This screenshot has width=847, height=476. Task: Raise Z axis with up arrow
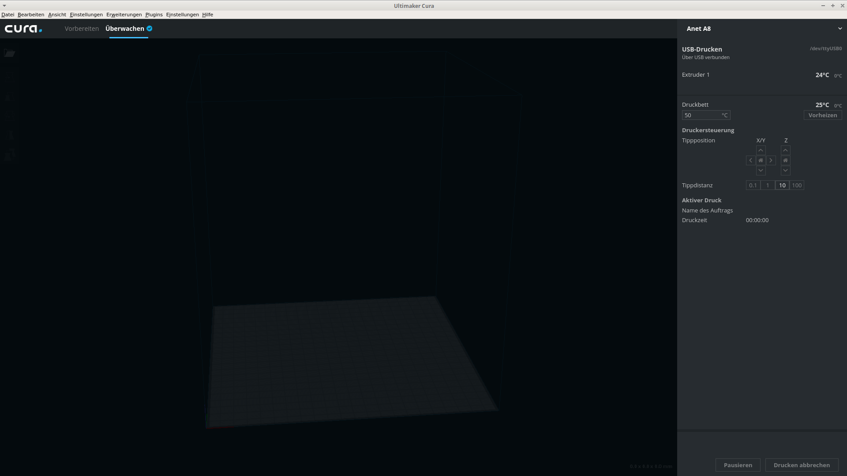[x=785, y=150]
